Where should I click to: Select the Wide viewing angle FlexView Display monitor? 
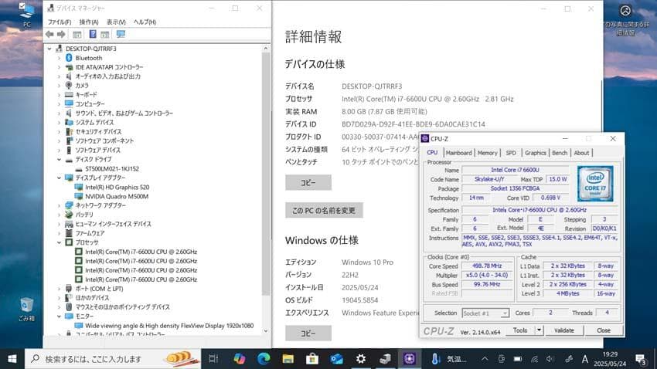click(169, 326)
